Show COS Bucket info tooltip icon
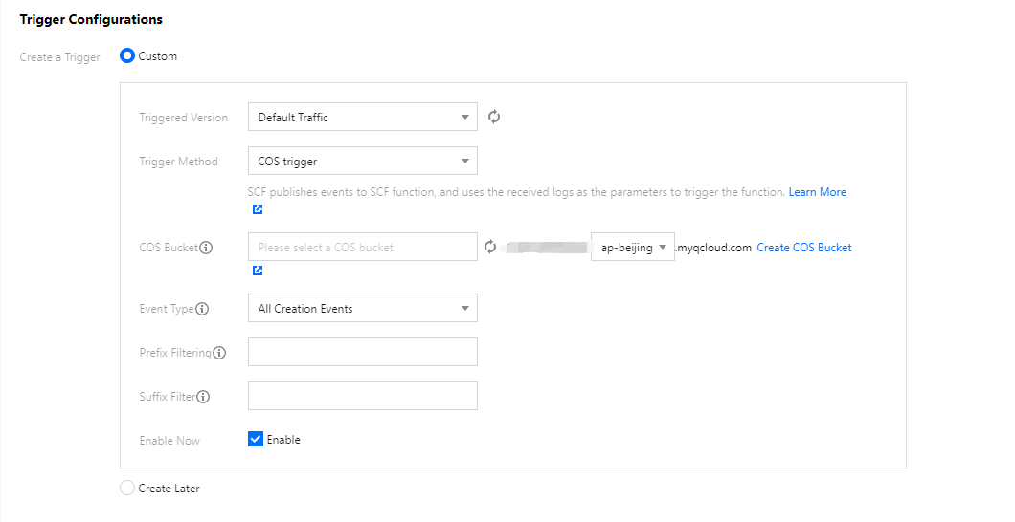This screenshot has height=522, width=1015. (206, 248)
